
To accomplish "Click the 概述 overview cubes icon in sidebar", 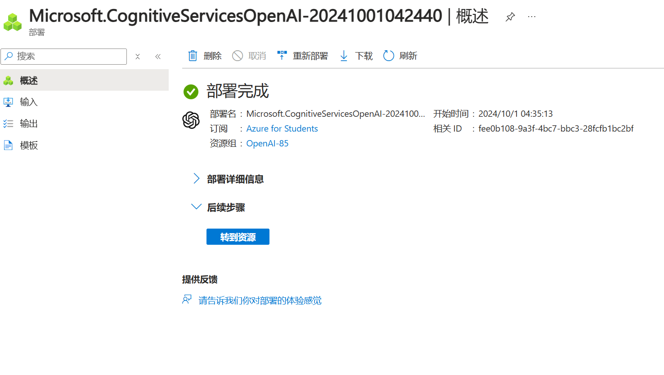I will [8, 81].
